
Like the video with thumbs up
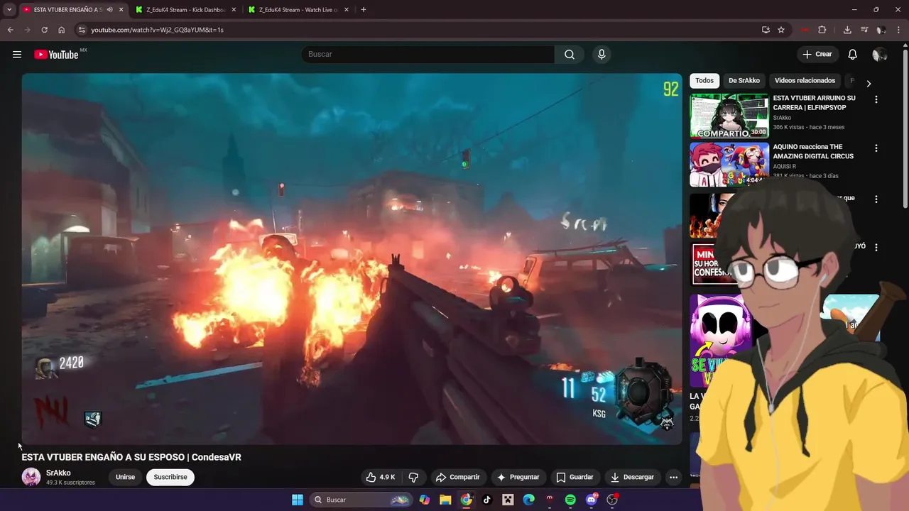pos(381,477)
